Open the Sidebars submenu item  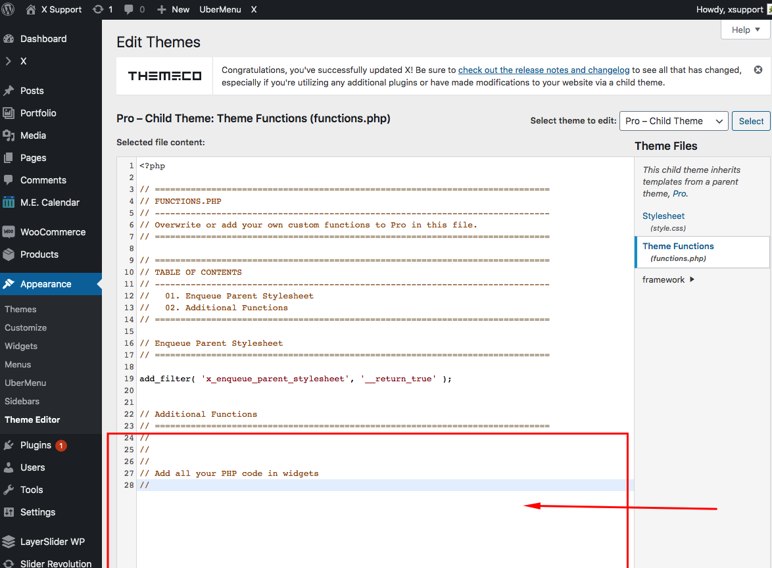[x=22, y=401]
